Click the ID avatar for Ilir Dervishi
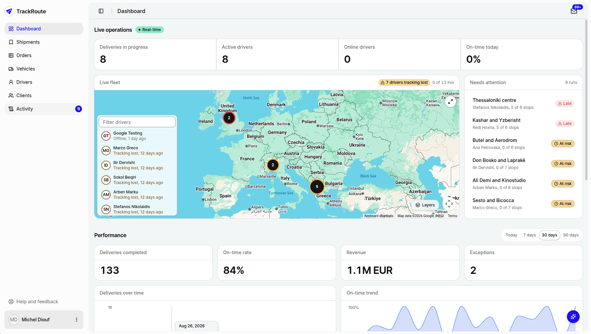The height and width of the screenshot is (334, 591). 106,165
